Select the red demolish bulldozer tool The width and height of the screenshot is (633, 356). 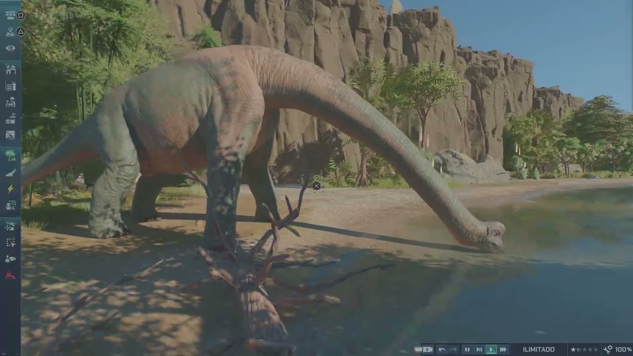(10, 275)
